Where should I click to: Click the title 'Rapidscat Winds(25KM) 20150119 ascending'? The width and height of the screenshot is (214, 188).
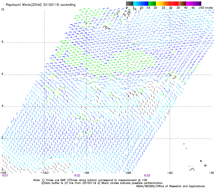(40, 5)
